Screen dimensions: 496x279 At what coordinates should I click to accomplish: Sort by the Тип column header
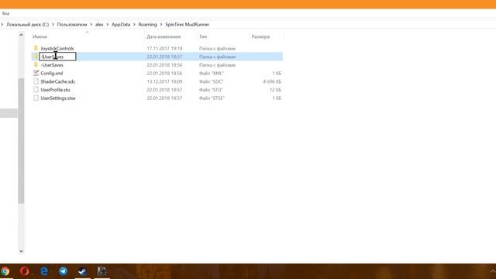click(x=203, y=36)
